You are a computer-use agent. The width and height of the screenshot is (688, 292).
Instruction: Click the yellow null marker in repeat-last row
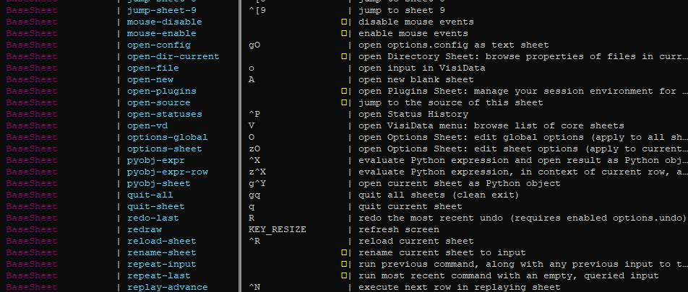[x=344, y=275]
